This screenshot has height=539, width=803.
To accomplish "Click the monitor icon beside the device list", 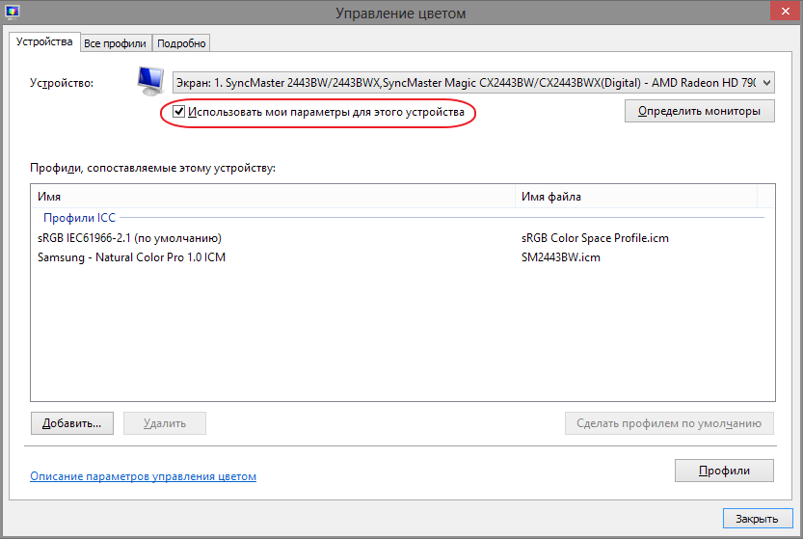I will point(149,82).
